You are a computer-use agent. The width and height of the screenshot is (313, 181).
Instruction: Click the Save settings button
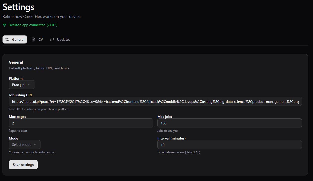click(23, 165)
